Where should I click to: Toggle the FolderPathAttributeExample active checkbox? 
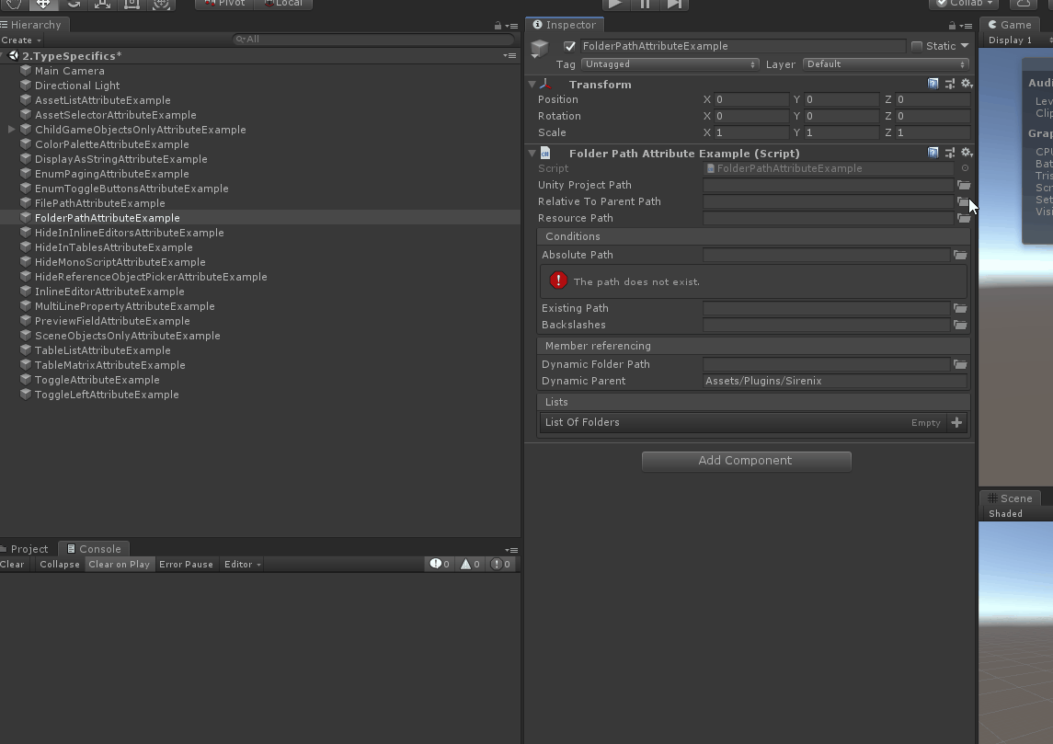pyautogui.click(x=568, y=44)
